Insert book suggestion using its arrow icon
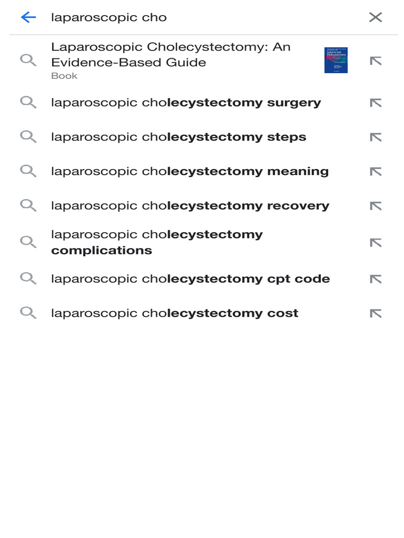 tap(375, 61)
